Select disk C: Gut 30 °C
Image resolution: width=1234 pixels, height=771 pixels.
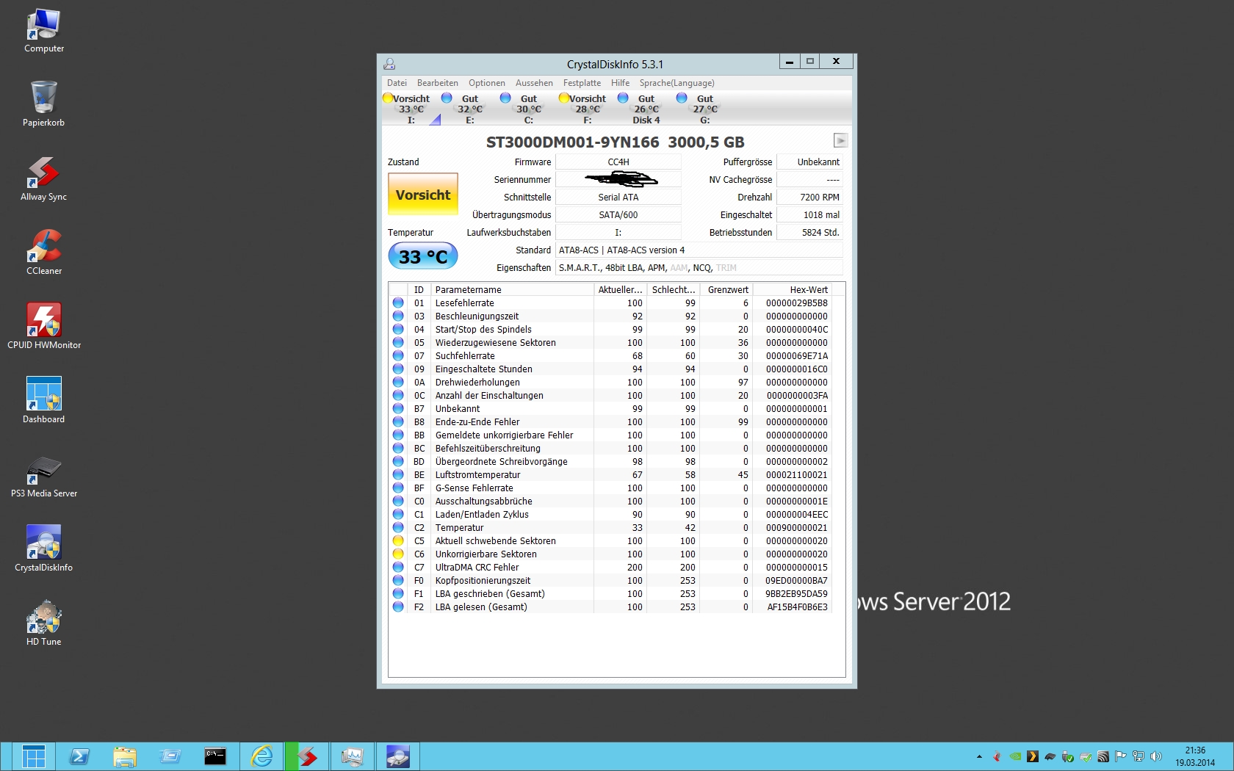point(528,109)
